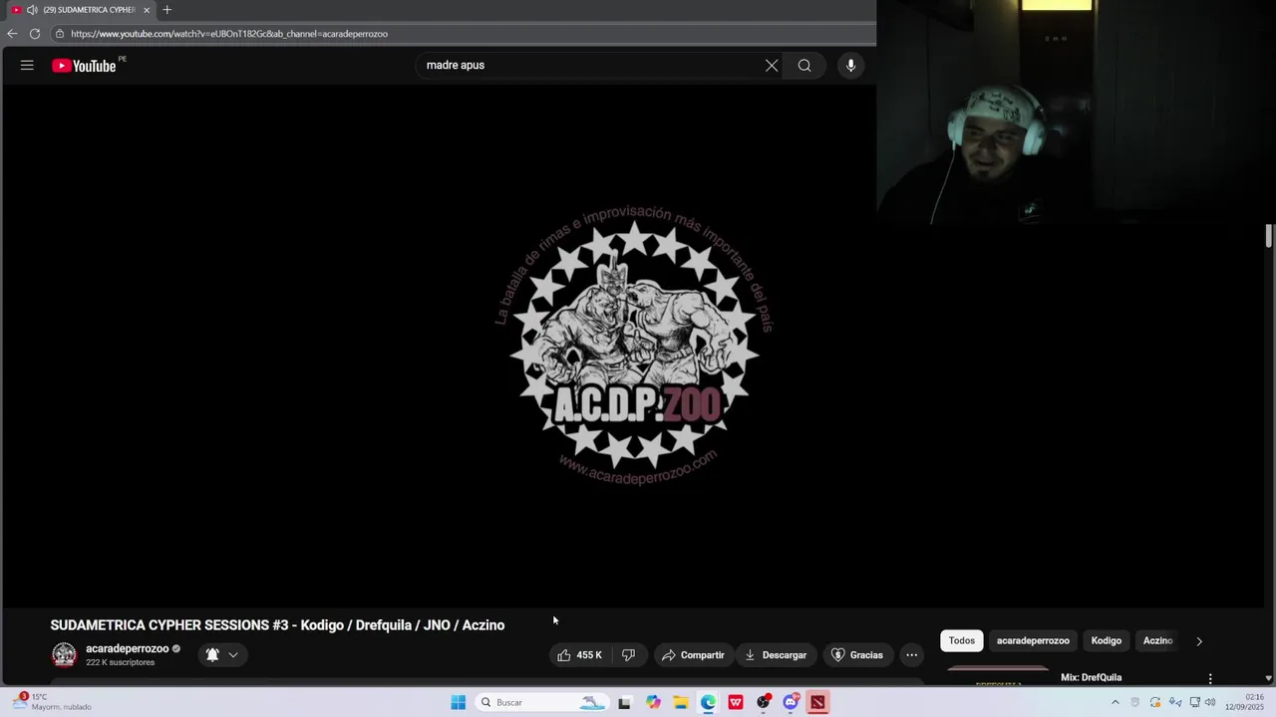This screenshot has height=717, width=1276.
Task: Open the acaradeperrozoo channel name link
Action: coord(127,649)
